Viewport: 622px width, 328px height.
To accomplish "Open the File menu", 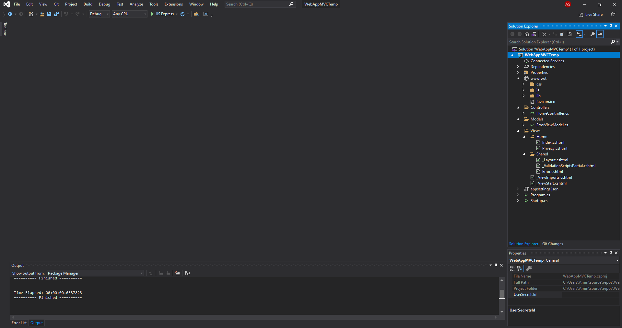I will coord(17,4).
